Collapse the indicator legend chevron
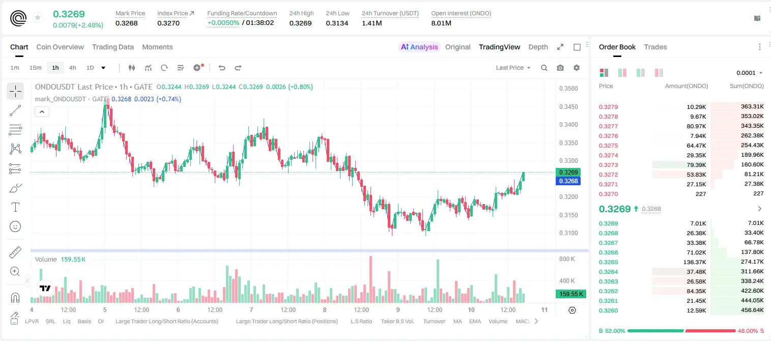 (42, 111)
